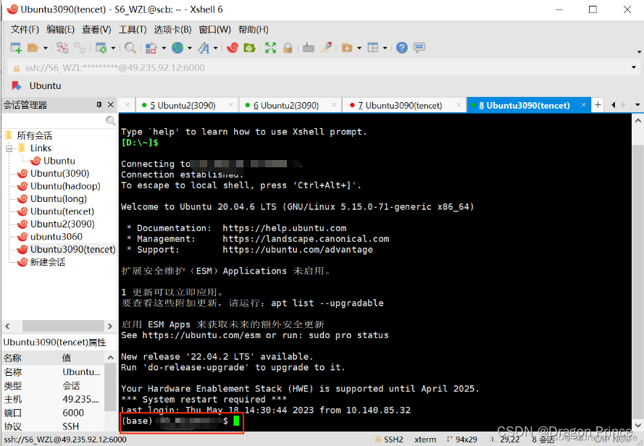Click the Open session folder icon
This screenshot has height=446, width=644.
click(x=33, y=48)
